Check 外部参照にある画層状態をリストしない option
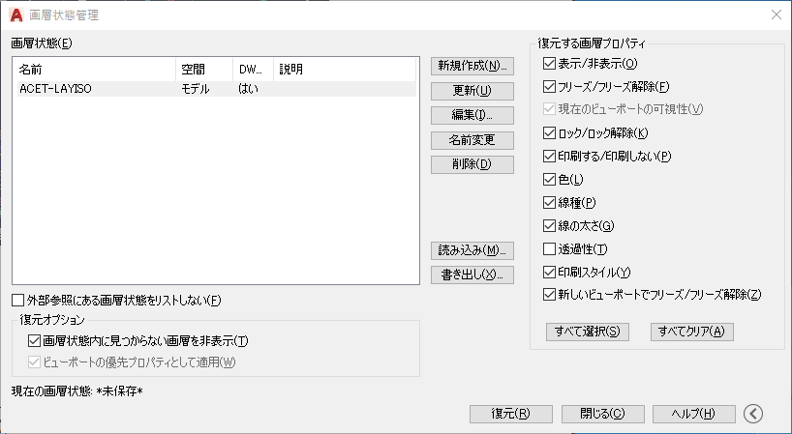Image resolution: width=792 pixels, height=434 pixels. 17,301
